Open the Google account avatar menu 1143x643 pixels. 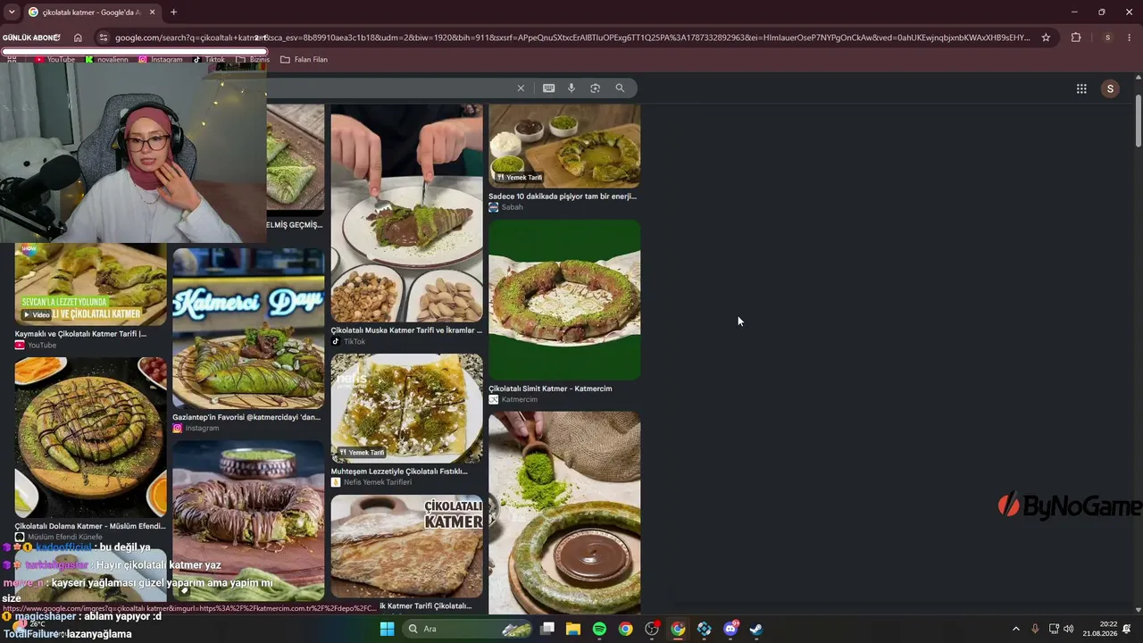tap(1110, 88)
